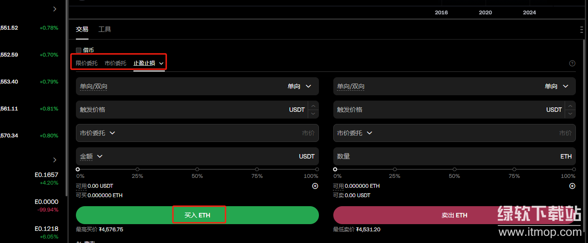
Task: Click plus icon beside available USDT
Action: (315, 186)
